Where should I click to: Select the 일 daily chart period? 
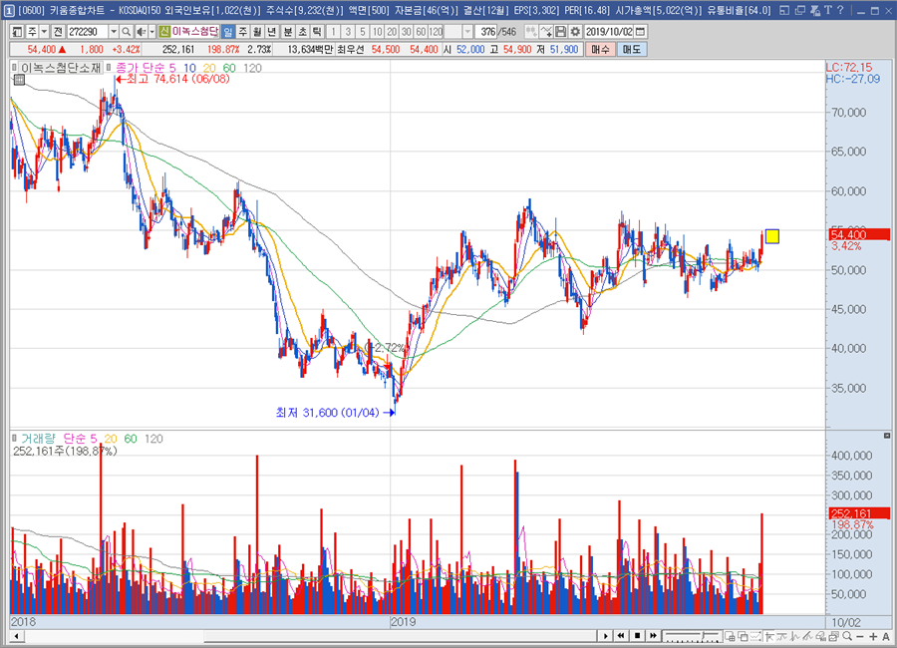click(227, 32)
